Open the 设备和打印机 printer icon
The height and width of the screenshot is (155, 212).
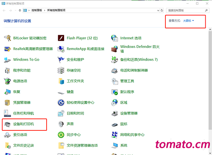7,124
